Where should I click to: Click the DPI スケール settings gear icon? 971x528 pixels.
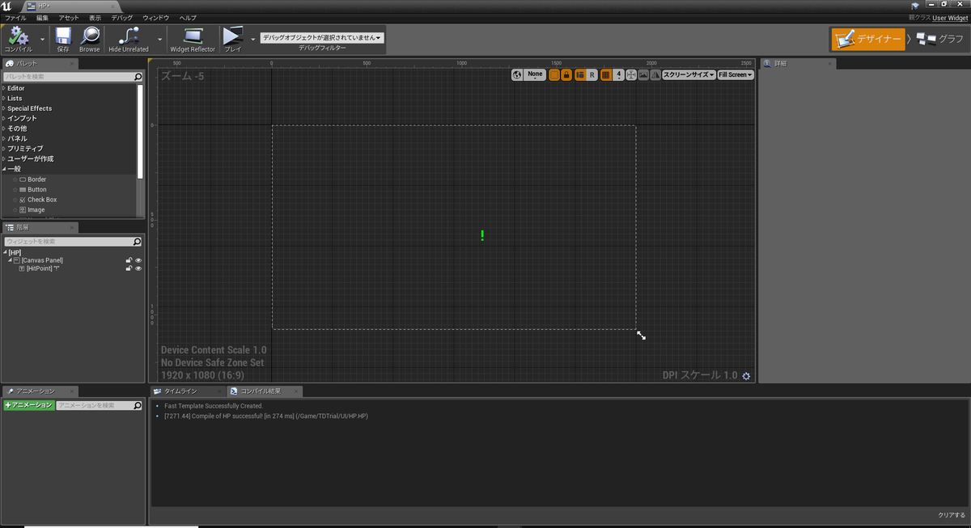(746, 376)
